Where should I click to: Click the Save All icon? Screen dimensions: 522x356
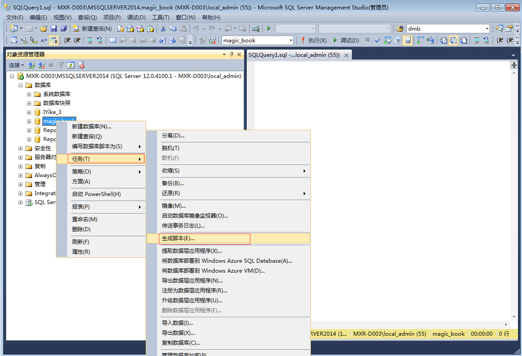64,28
